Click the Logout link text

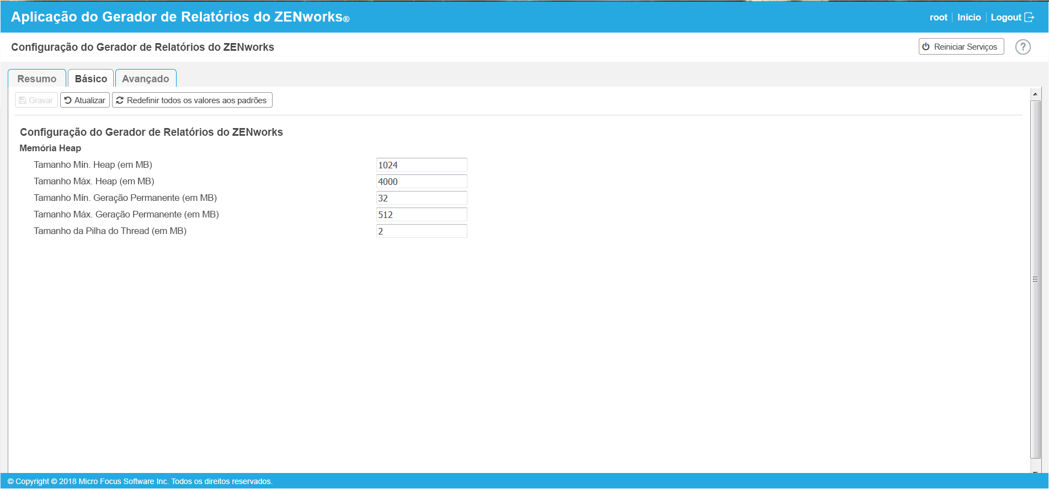[x=1006, y=18]
